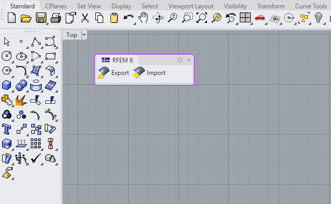The width and height of the screenshot is (331, 204).
Task: Save the model with the floppy disk icon
Action: (41, 18)
